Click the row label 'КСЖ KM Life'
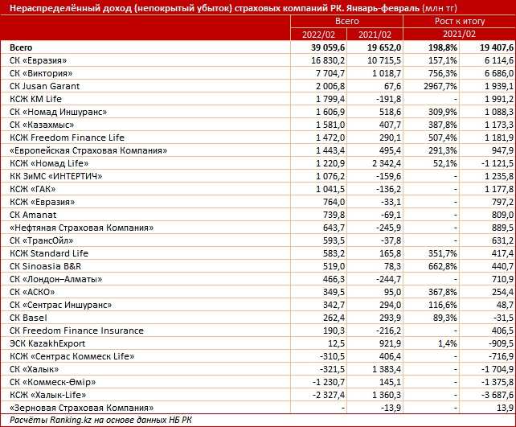 [x=35, y=99]
